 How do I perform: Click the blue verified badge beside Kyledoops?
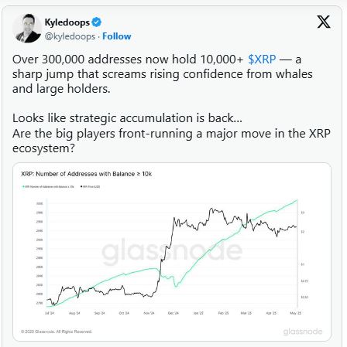click(x=97, y=22)
